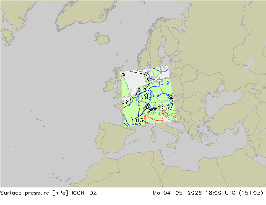Screen dimensions: 266x205
Task: Click the 1013 label over southern France
Action: pos(137,120)
